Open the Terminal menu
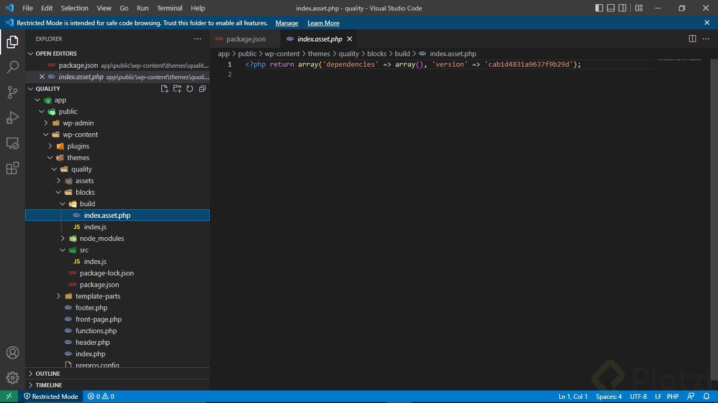 tap(169, 8)
